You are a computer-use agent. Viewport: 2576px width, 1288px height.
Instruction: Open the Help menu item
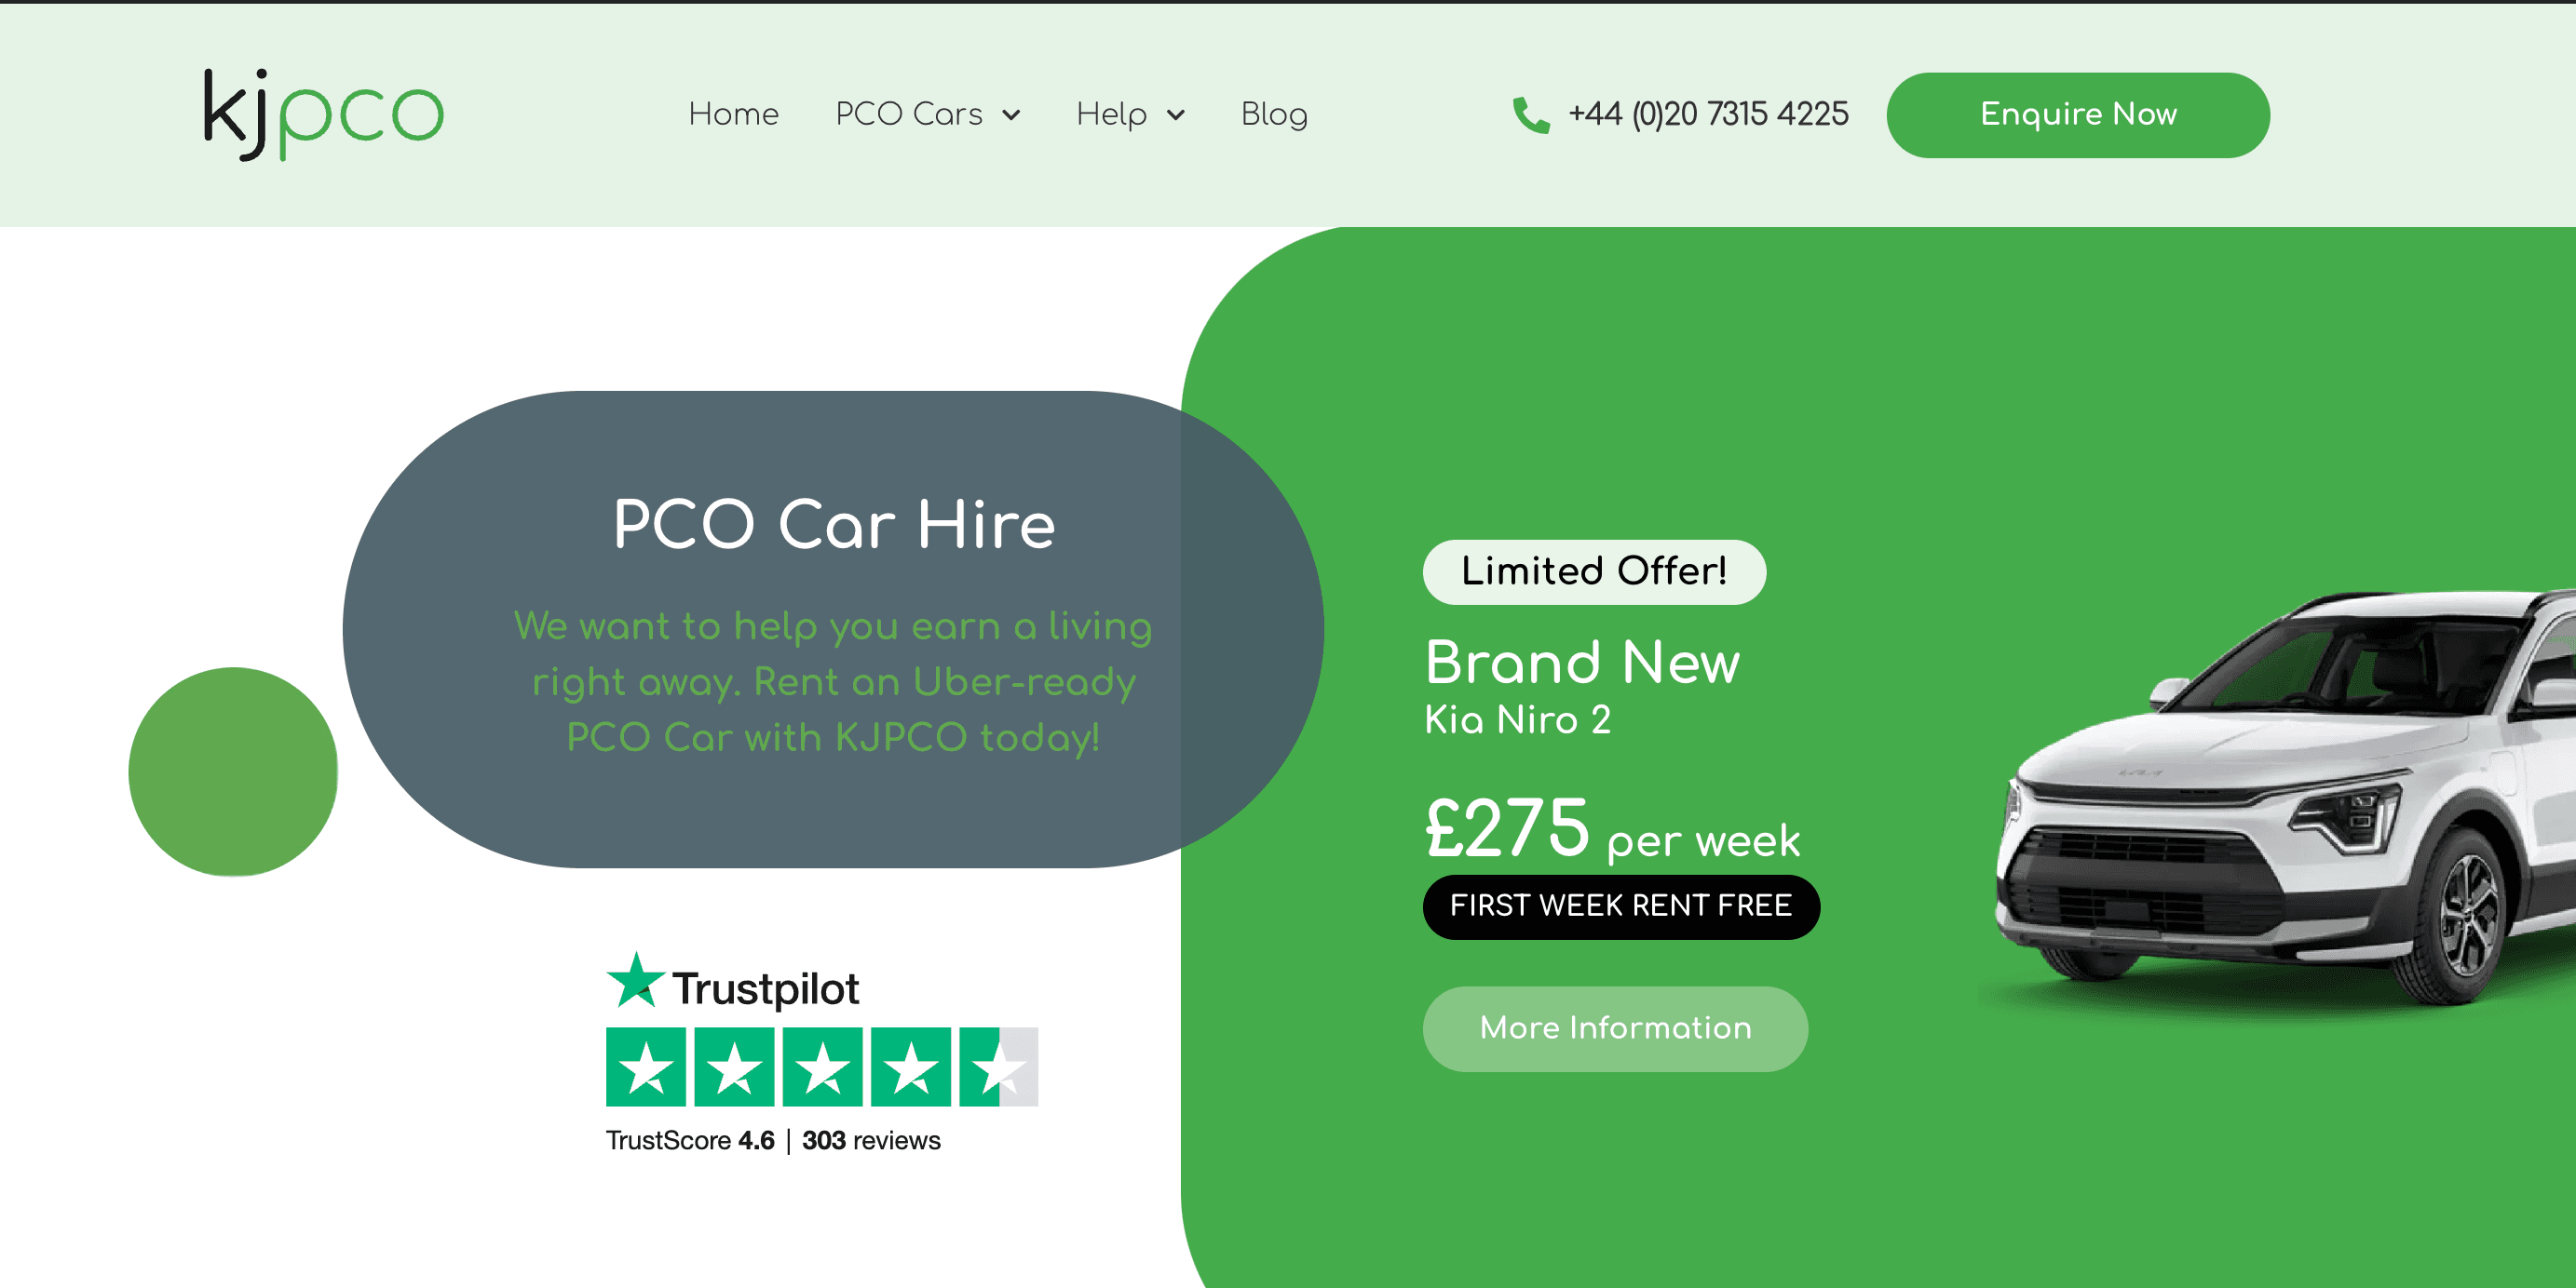point(1111,114)
